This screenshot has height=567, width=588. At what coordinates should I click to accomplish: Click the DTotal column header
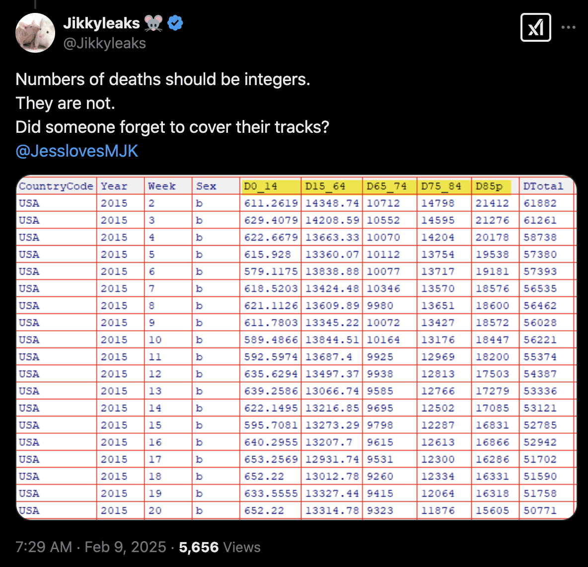[x=543, y=186]
